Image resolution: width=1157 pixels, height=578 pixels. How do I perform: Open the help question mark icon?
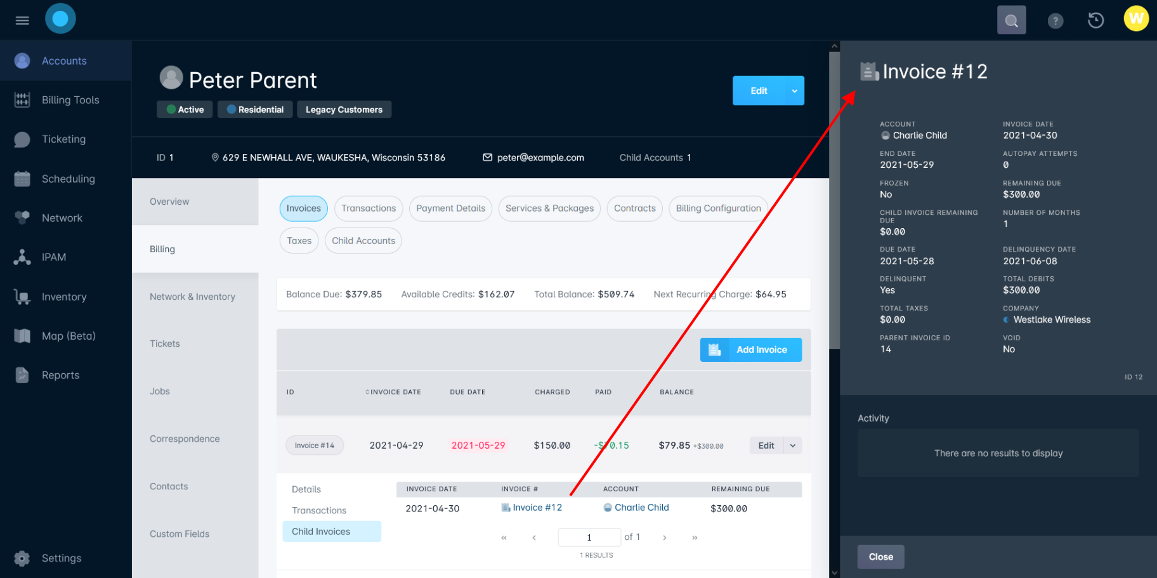coord(1055,21)
